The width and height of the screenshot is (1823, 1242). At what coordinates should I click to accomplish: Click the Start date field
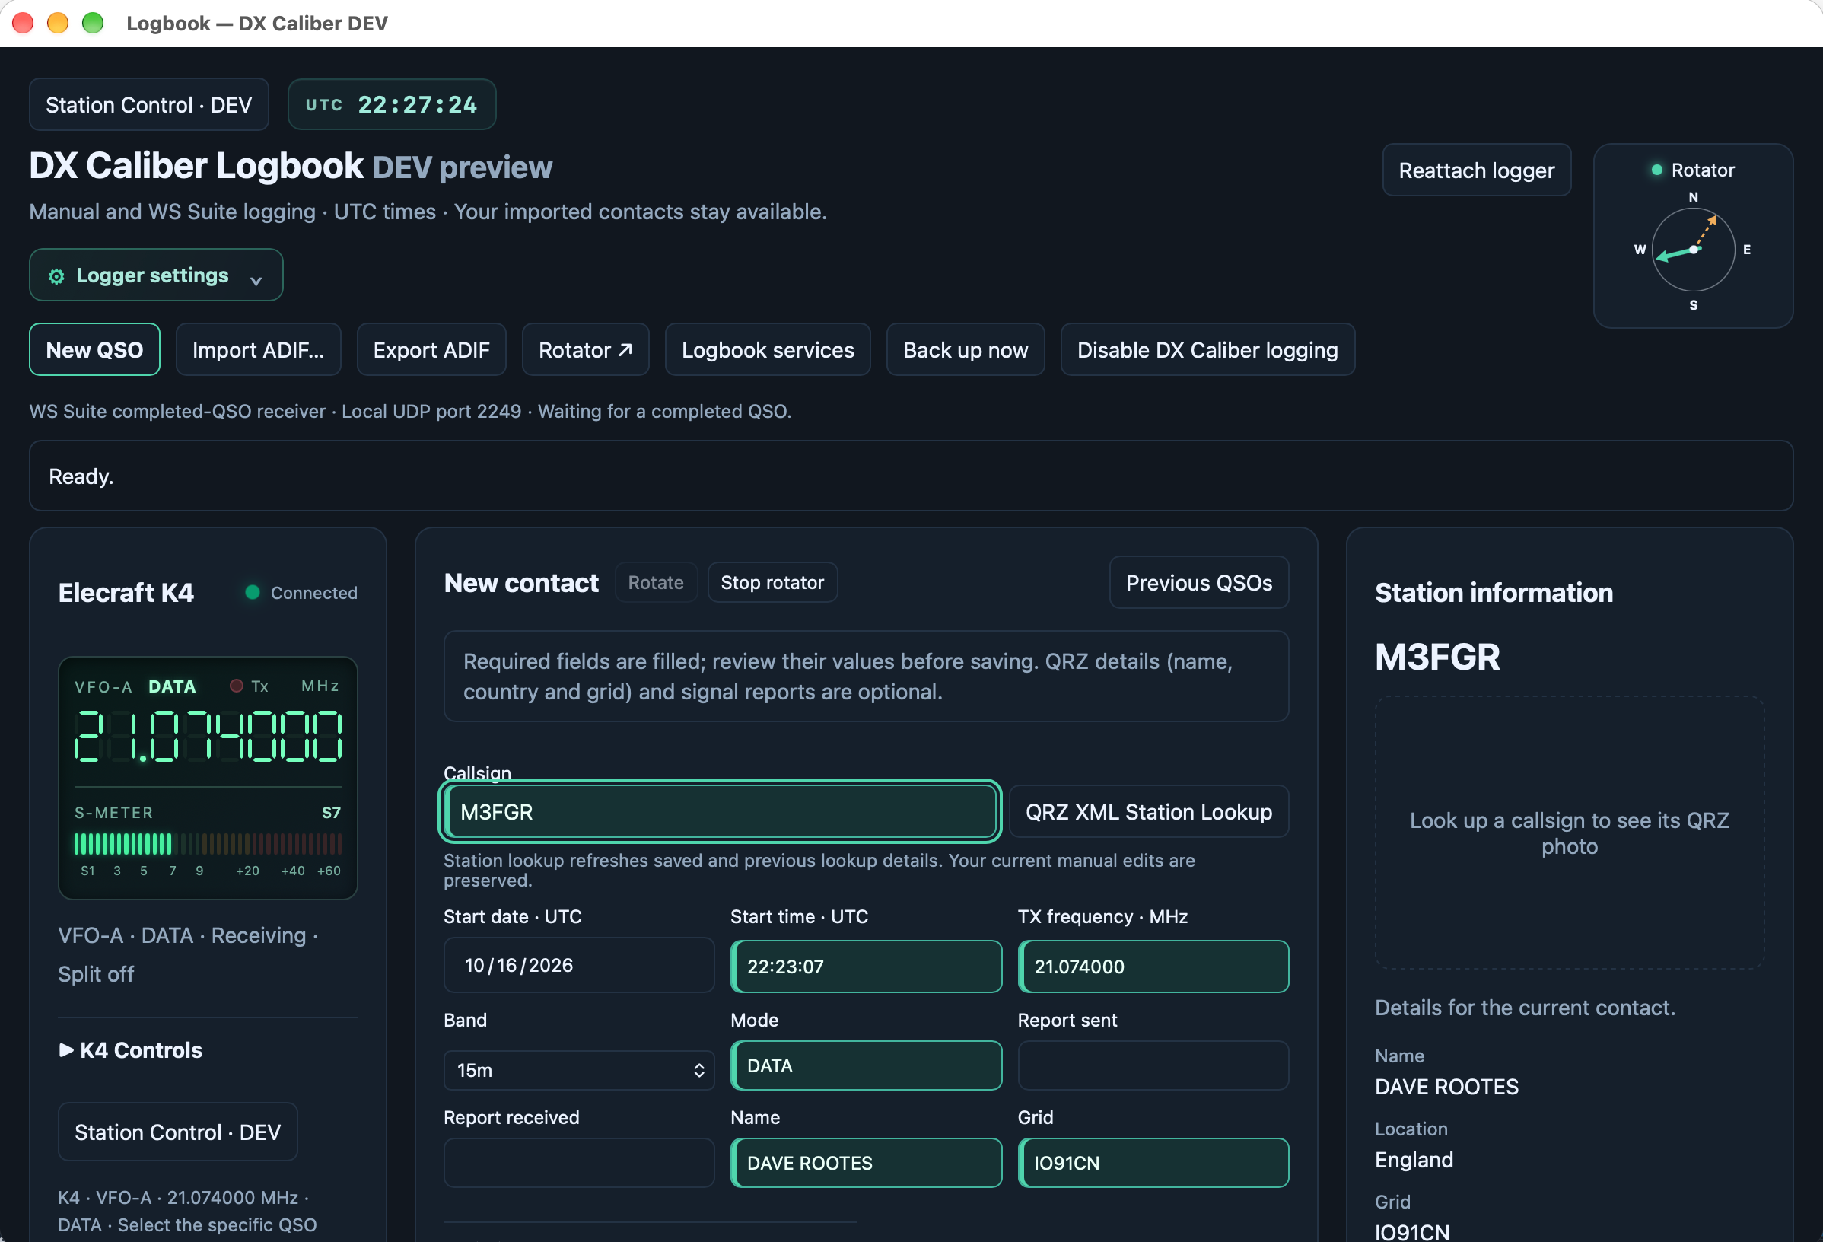click(x=579, y=965)
